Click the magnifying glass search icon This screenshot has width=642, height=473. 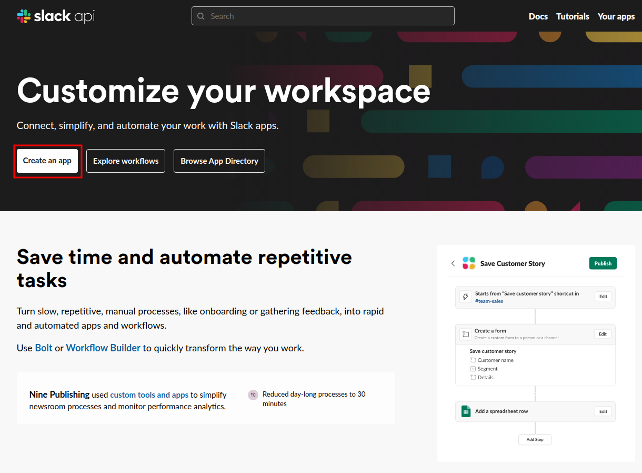pyautogui.click(x=201, y=16)
